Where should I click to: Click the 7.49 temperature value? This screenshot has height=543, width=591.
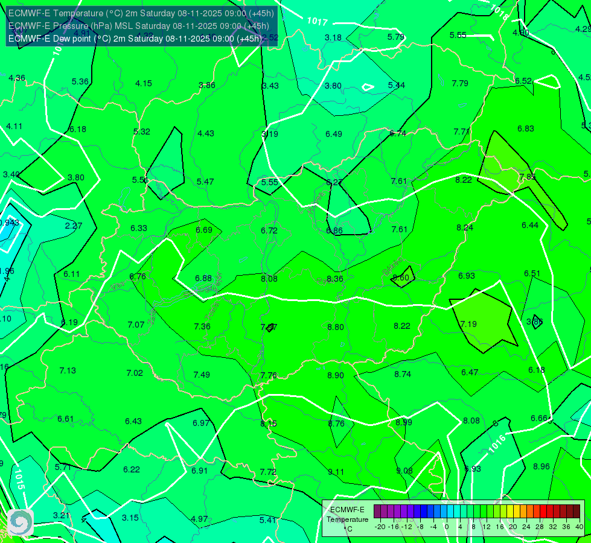202,375
